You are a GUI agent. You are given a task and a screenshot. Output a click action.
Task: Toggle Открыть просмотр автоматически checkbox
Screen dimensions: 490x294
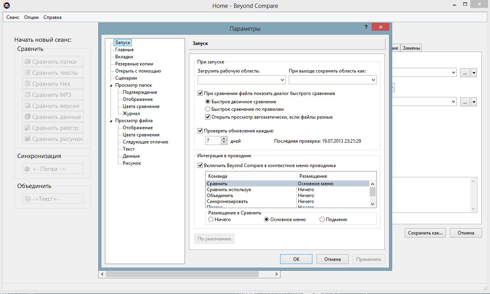tap(208, 117)
